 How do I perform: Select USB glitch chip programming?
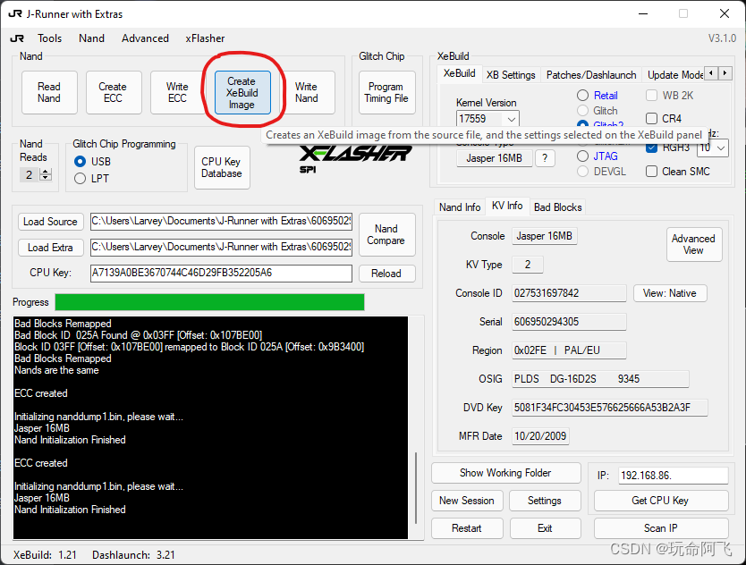pos(81,162)
